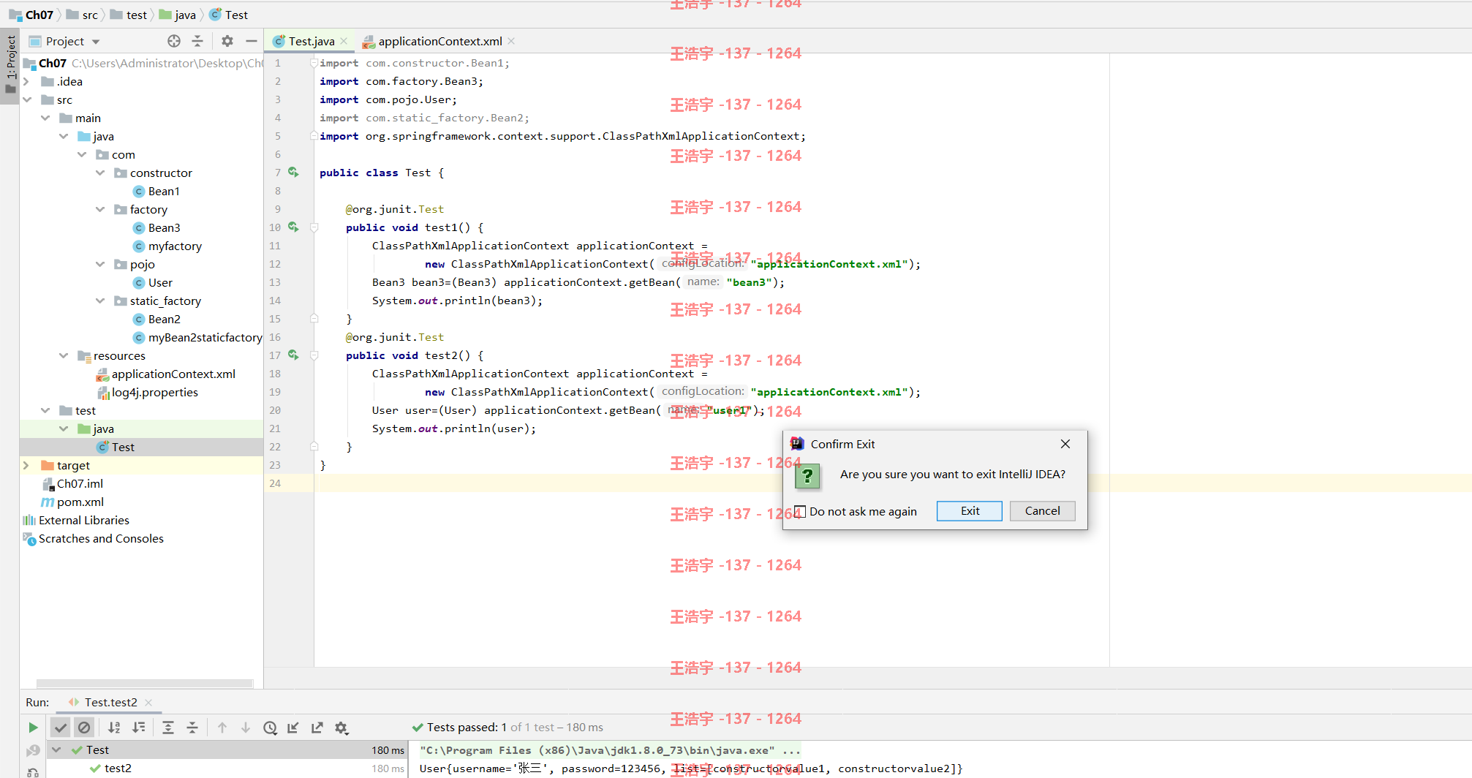This screenshot has height=778, width=1472.
Task: Click Project panel horizontal scrollbar
Action: click(145, 684)
